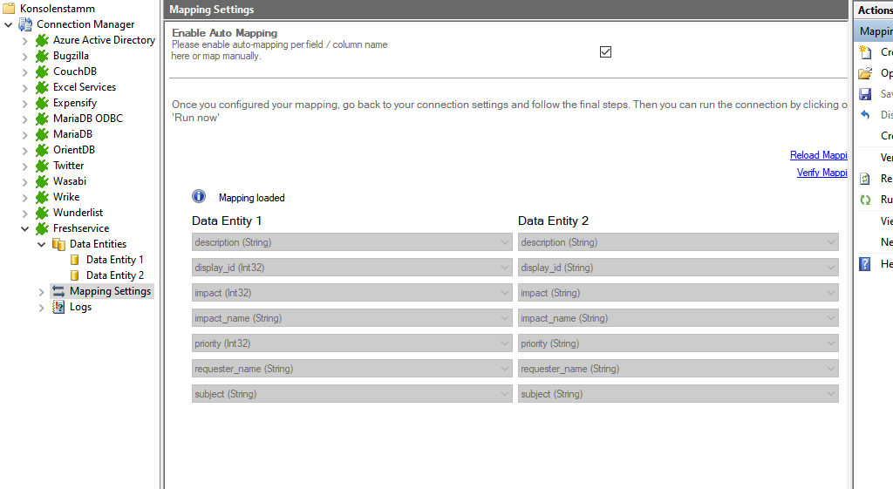This screenshot has height=489, width=893.
Task: Click the Azure Active Directory connection icon
Action: [x=42, y=40]
